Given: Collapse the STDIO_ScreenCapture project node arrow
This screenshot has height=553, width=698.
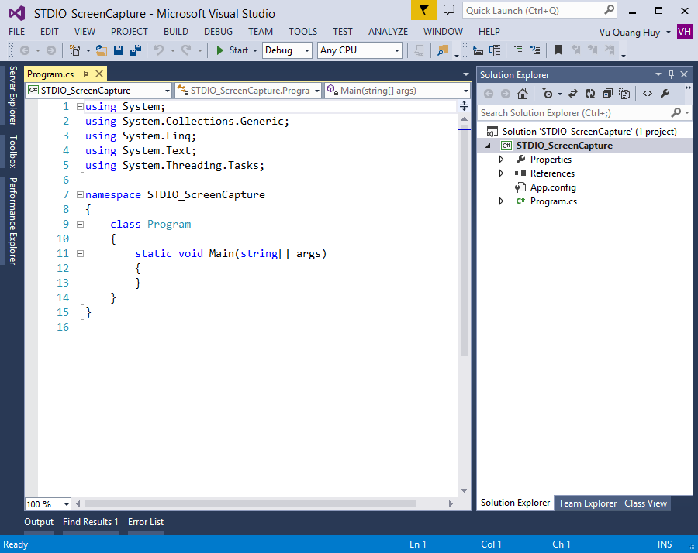Looking at the screenshot, I should 489,146.
